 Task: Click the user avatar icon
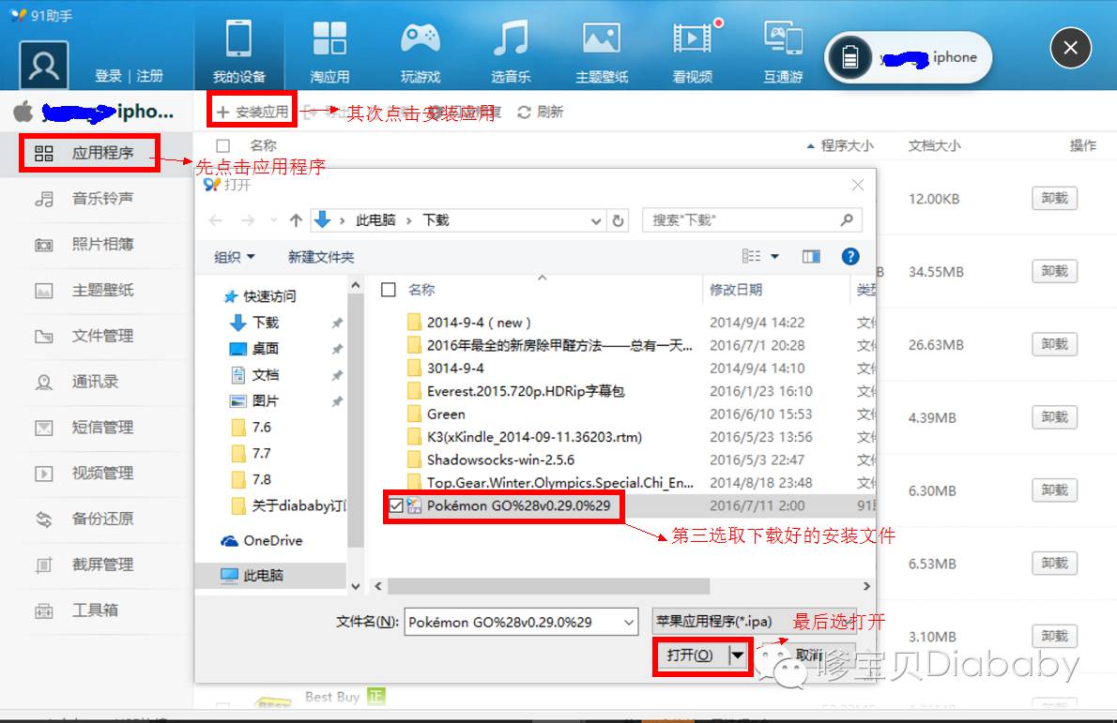tap(43, 66)
